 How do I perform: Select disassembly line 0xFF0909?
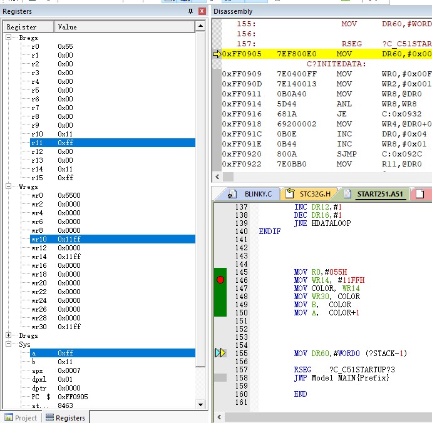pyautogui.click(x=327, y=74)
